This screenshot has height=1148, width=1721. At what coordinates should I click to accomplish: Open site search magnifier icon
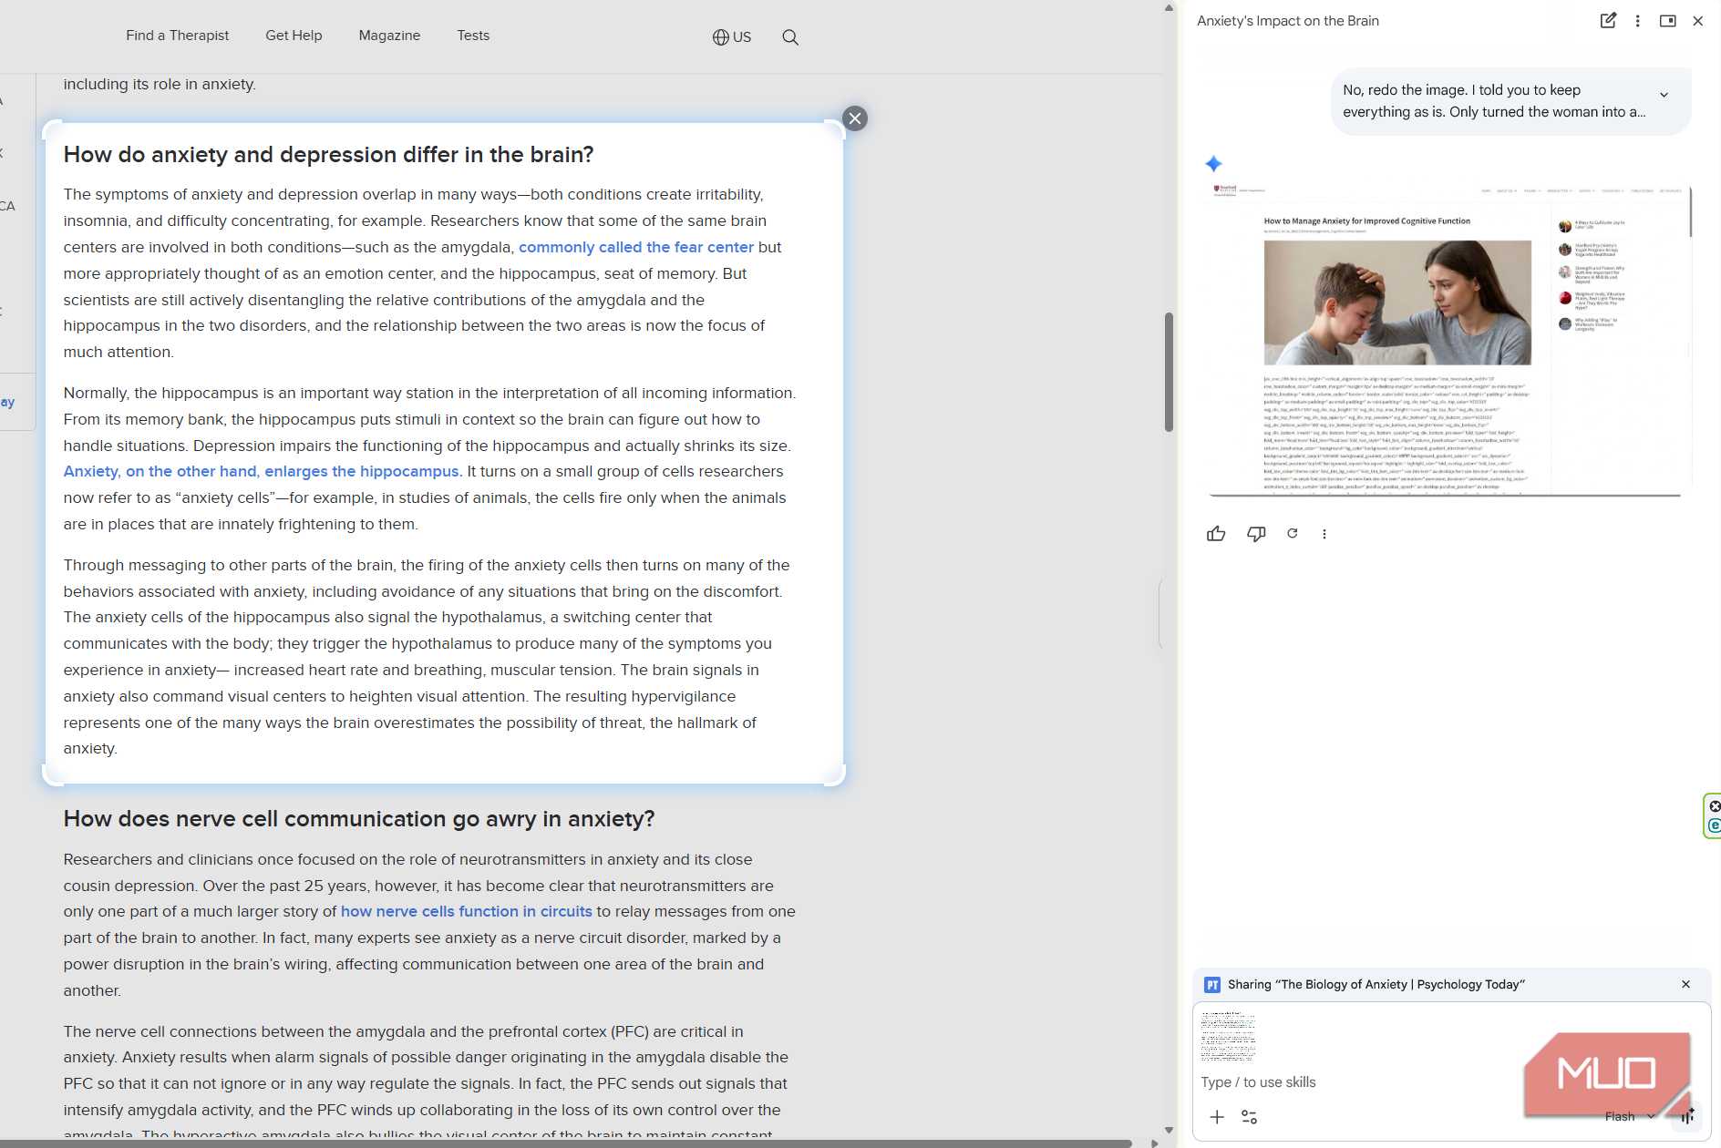pyautogui.click(x=790, y=37)
